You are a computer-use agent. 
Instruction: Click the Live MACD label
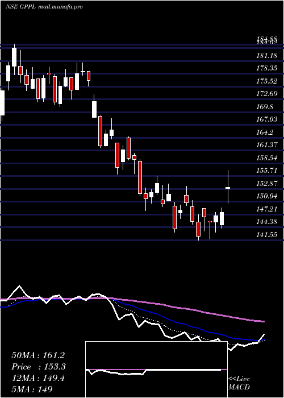pos(239,383)
